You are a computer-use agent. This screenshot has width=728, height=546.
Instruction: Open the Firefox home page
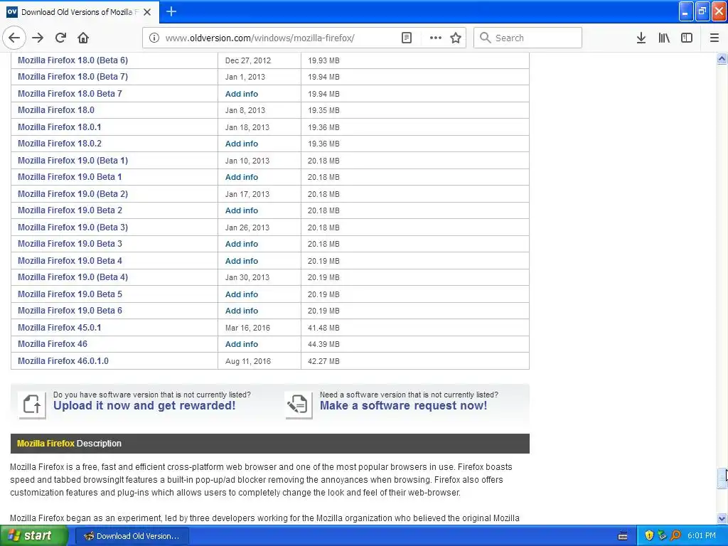pyautogui.click(x=83, y=38)
